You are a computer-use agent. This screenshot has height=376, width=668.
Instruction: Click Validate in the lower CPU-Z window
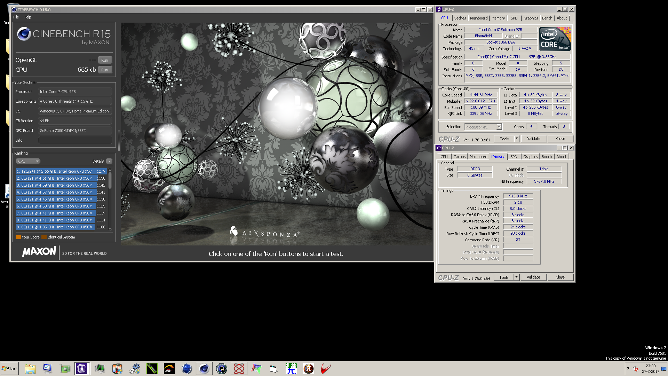coord(533,277)
